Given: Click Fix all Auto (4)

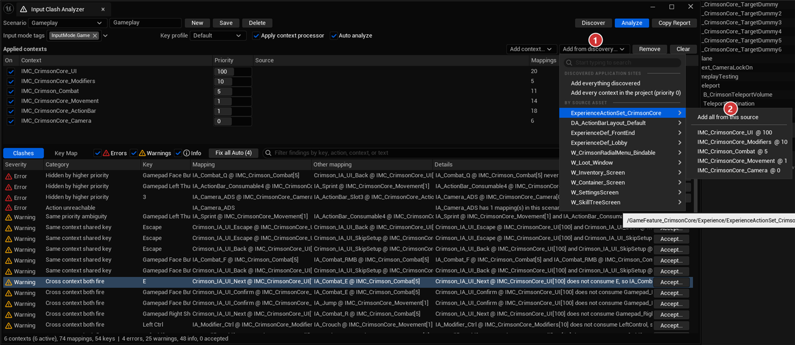Looking at the screenshot, I should click(234, 153).
